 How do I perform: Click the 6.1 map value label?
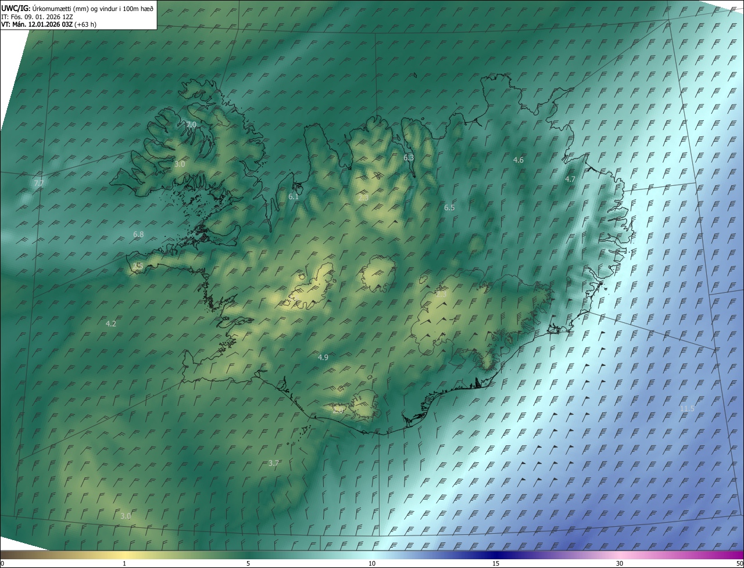click(294, 197)
